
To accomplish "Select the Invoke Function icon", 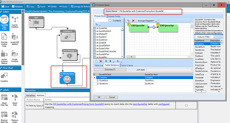I will (15, 56).
